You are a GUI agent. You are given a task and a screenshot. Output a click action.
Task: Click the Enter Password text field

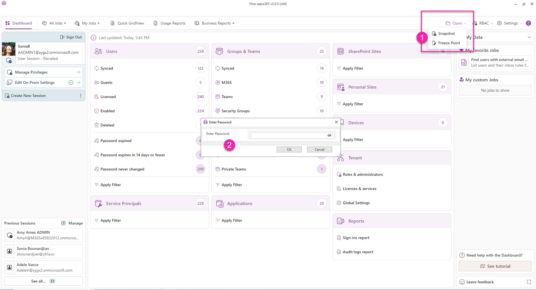(288, 135)
